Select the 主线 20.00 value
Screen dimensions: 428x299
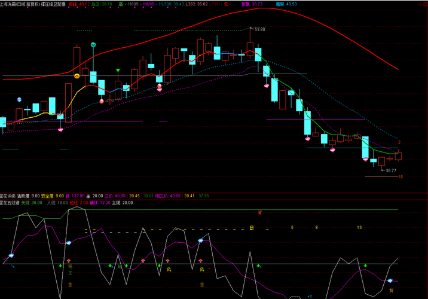coord(123,203)
